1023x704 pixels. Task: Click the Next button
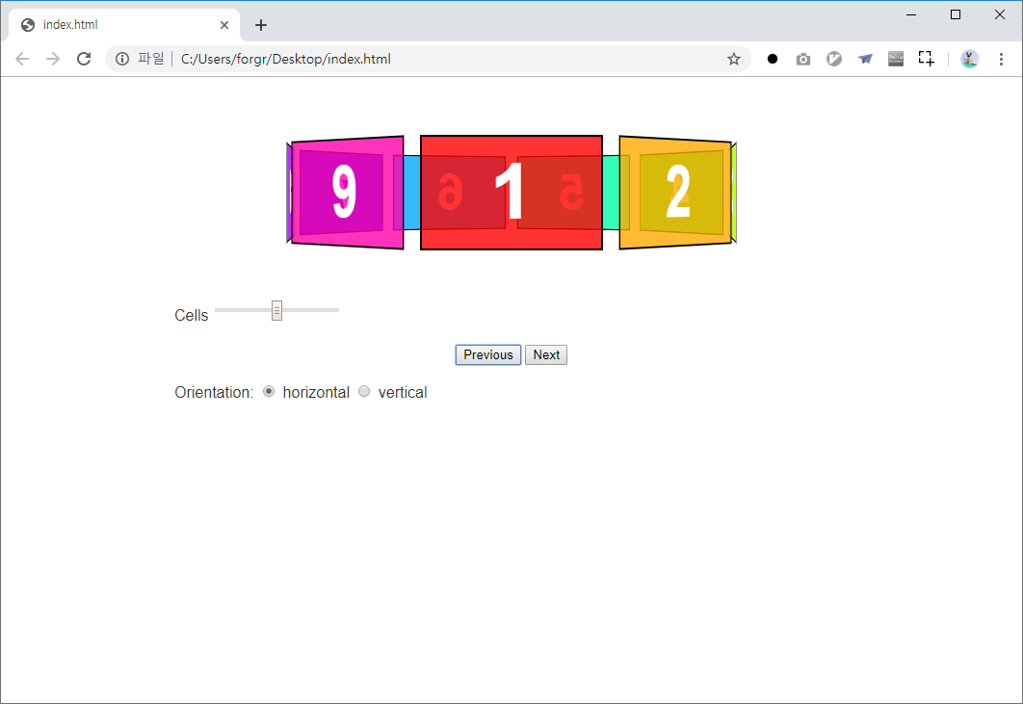coord(546,355)
